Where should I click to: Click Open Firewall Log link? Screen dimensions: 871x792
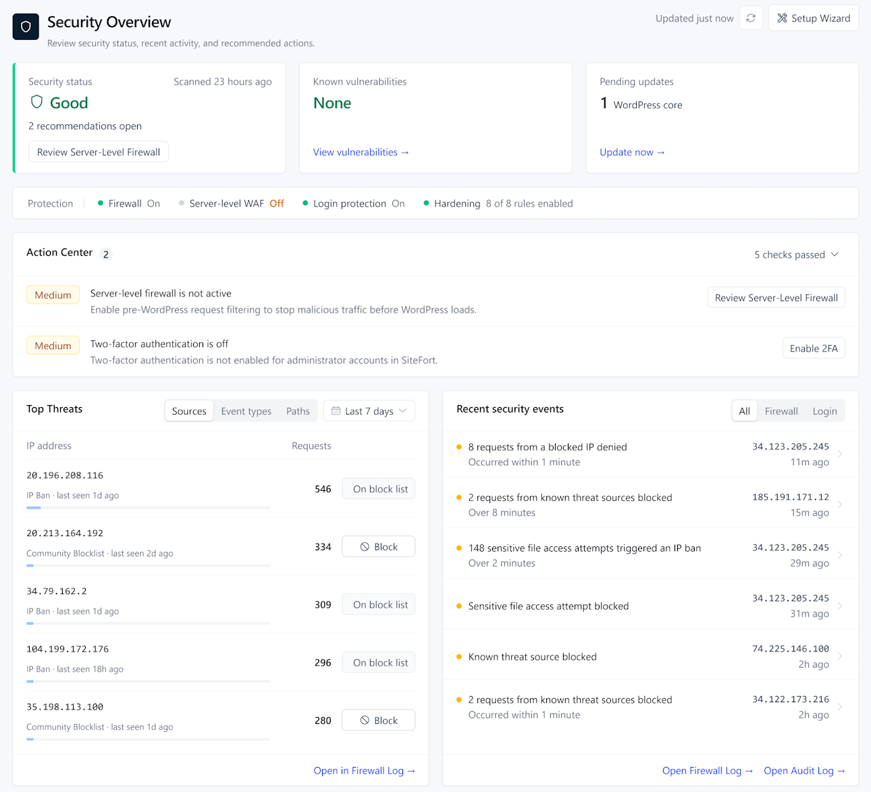[708, 770]
